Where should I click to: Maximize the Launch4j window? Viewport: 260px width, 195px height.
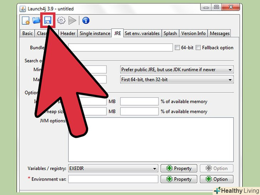(216, 7)
